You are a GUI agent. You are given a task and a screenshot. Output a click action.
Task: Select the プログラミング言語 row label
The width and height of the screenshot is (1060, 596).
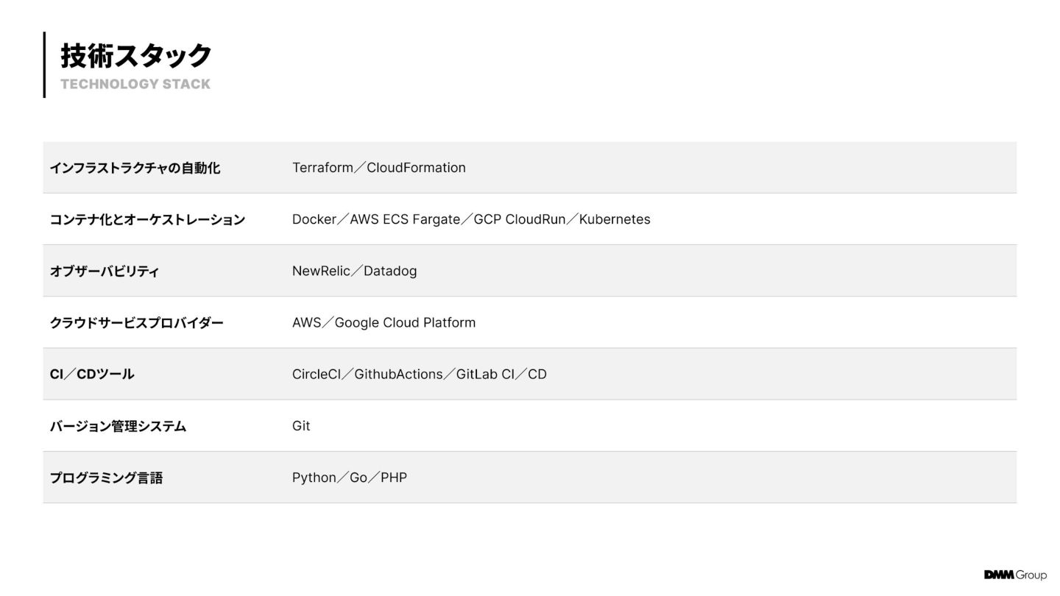point(106,478)
